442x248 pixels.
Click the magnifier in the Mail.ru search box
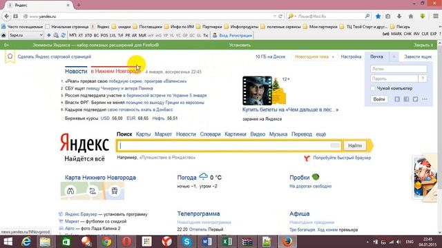[x=367, y=17]
